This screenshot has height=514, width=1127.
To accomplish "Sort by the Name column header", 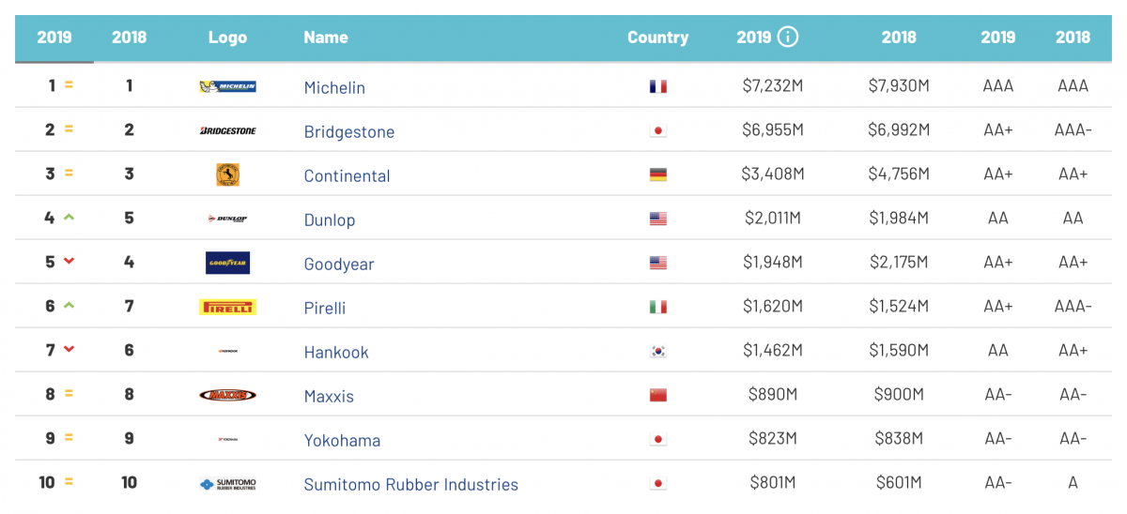I will point(326,38).
